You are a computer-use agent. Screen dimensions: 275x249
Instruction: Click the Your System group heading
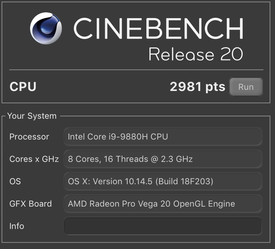(x=32, y=116)
